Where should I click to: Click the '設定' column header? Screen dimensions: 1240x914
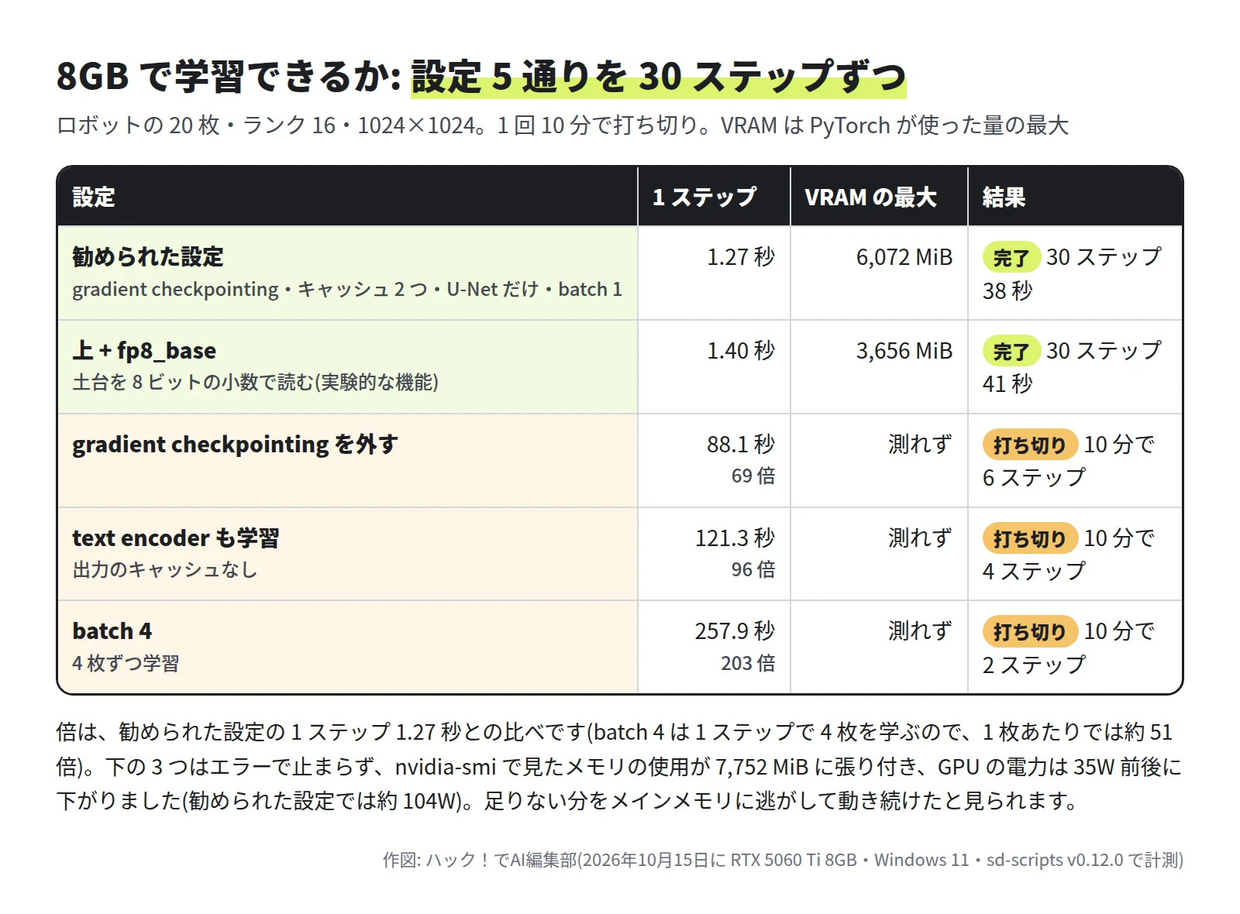[94, 197]
